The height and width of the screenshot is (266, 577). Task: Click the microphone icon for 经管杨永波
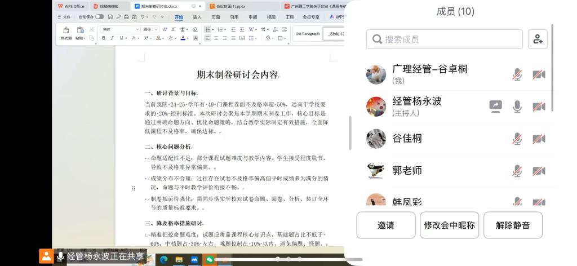[x=517, y=106]
